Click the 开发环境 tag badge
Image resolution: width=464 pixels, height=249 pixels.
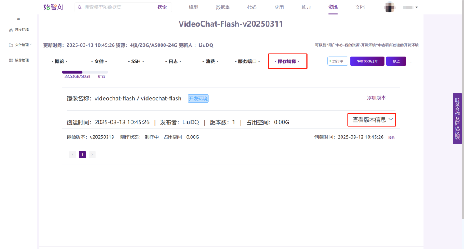click(198, 99)
